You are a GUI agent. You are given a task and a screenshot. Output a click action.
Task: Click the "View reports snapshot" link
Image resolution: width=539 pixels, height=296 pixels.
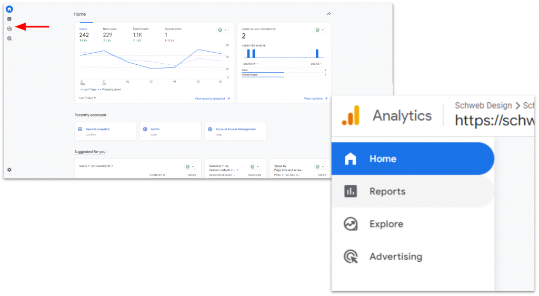pos(212,98)
